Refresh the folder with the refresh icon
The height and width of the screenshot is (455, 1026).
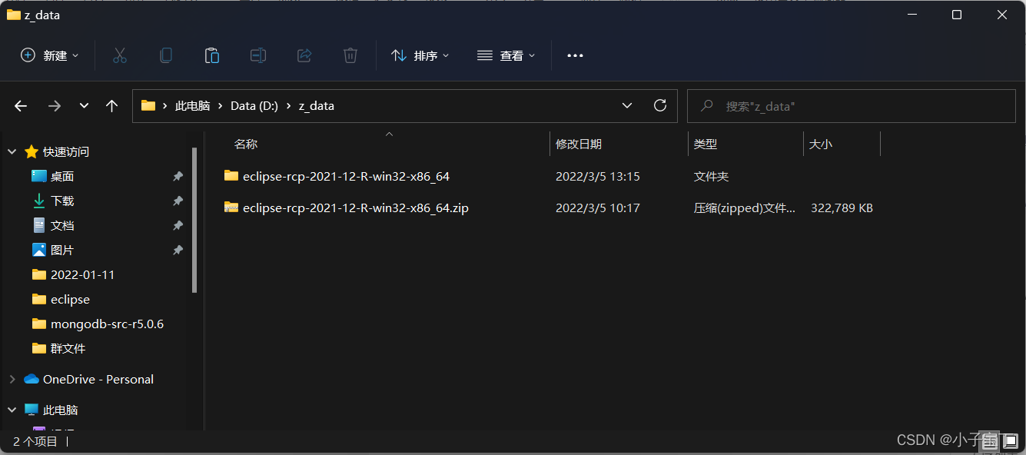tap(659, 105)
